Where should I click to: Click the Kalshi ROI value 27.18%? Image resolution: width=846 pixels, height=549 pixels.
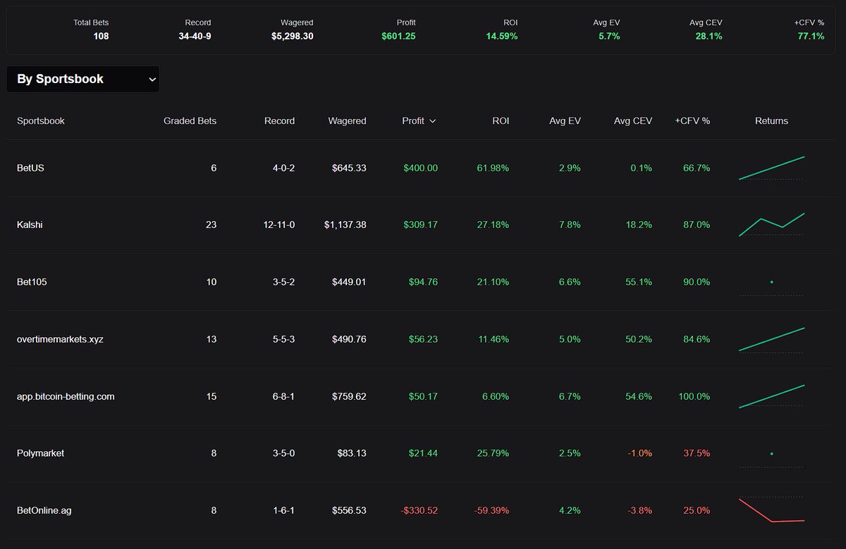pos(493,225)
